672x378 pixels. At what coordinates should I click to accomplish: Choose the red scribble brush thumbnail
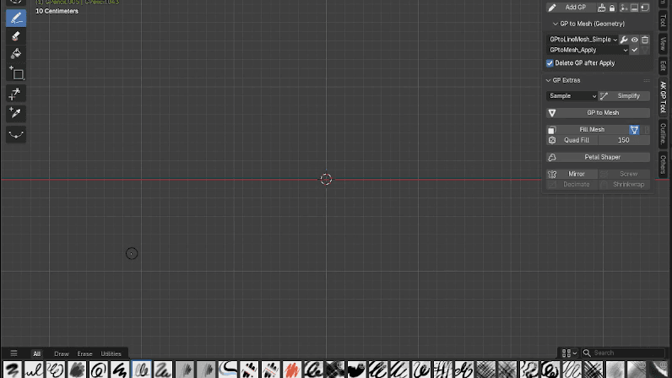point(292,370)
